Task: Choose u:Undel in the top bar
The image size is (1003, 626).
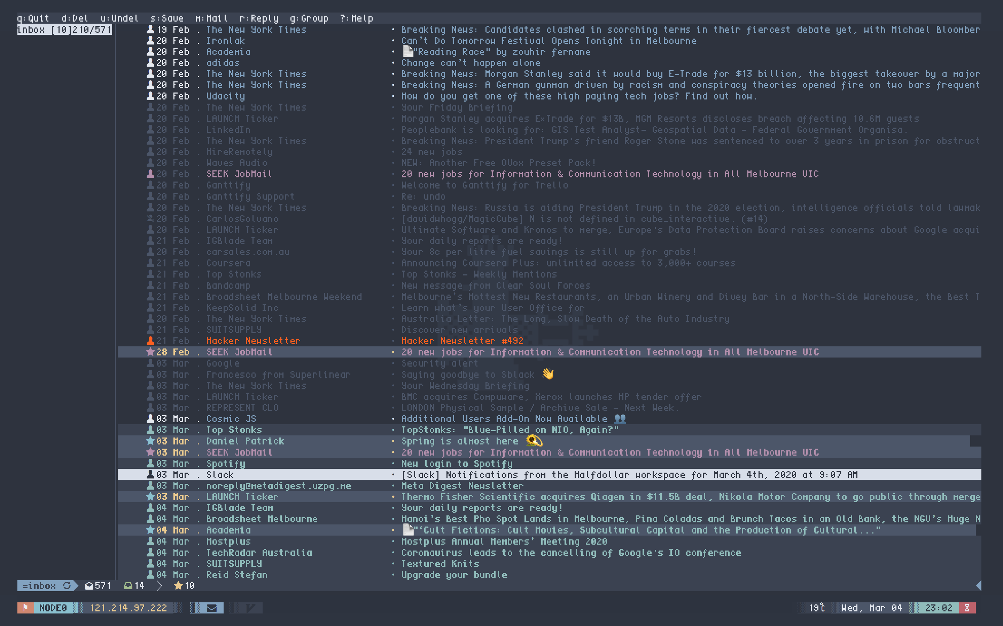Action: click(119, 18)
